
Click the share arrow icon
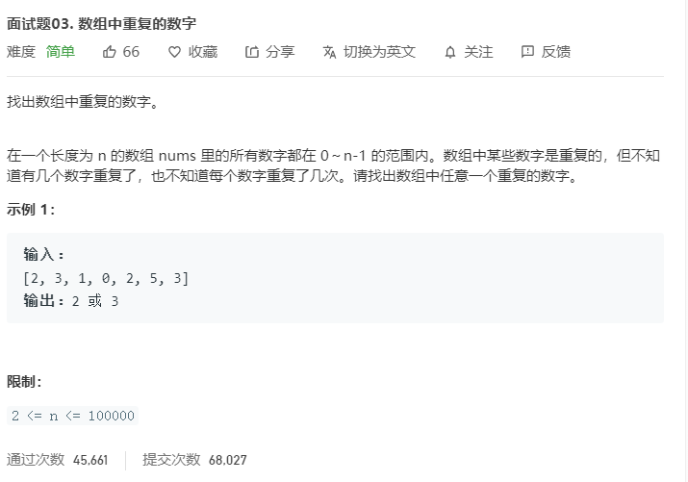pyautogui.click(x=252, y=52)
